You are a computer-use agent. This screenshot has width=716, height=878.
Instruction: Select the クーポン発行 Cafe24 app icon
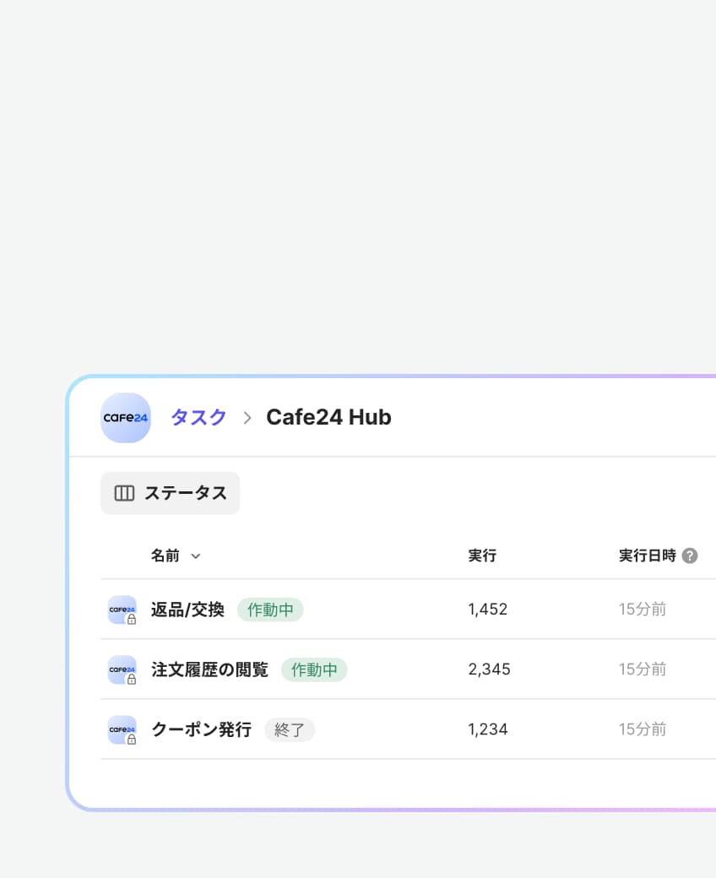(122, 729)
